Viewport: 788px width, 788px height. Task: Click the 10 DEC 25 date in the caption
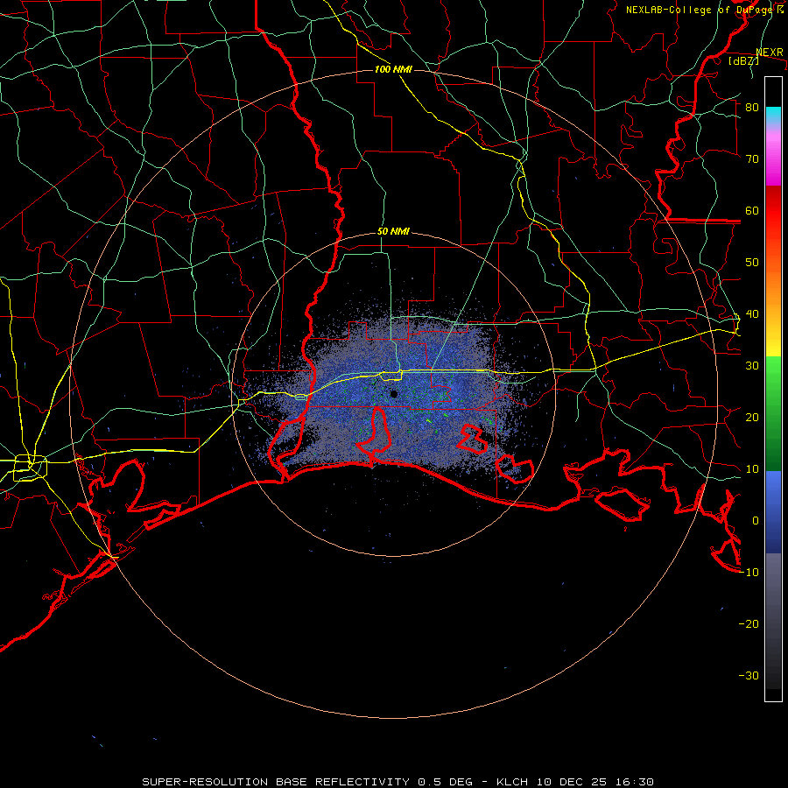pyautogui.click(x=573, y=782)
